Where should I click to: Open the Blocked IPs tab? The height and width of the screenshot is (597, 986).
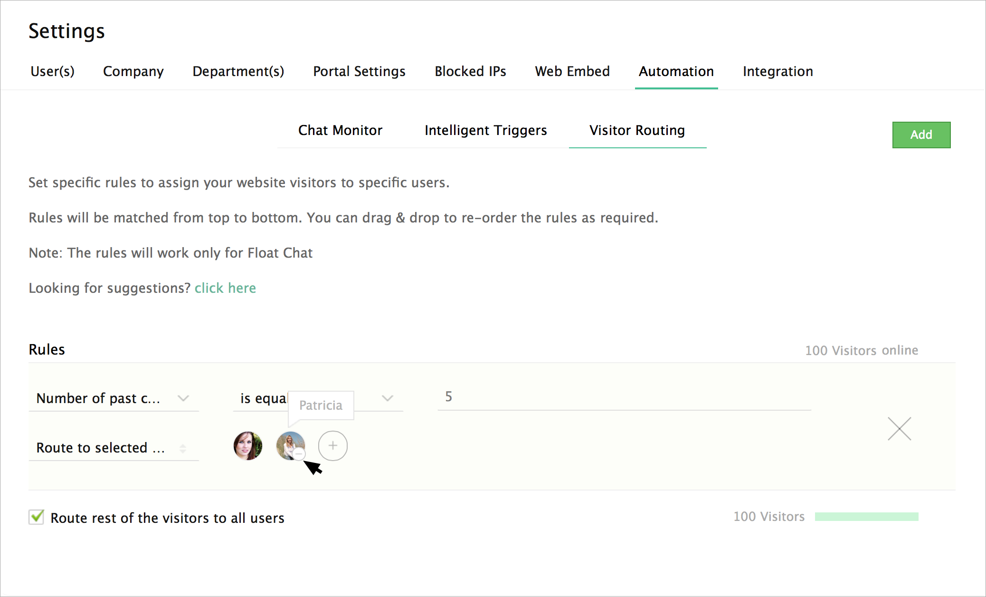[470, 71]
